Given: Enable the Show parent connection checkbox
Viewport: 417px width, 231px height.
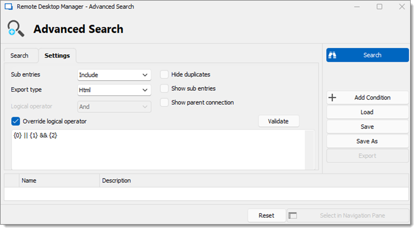Looking at the screenshot, I should point(164,102).
